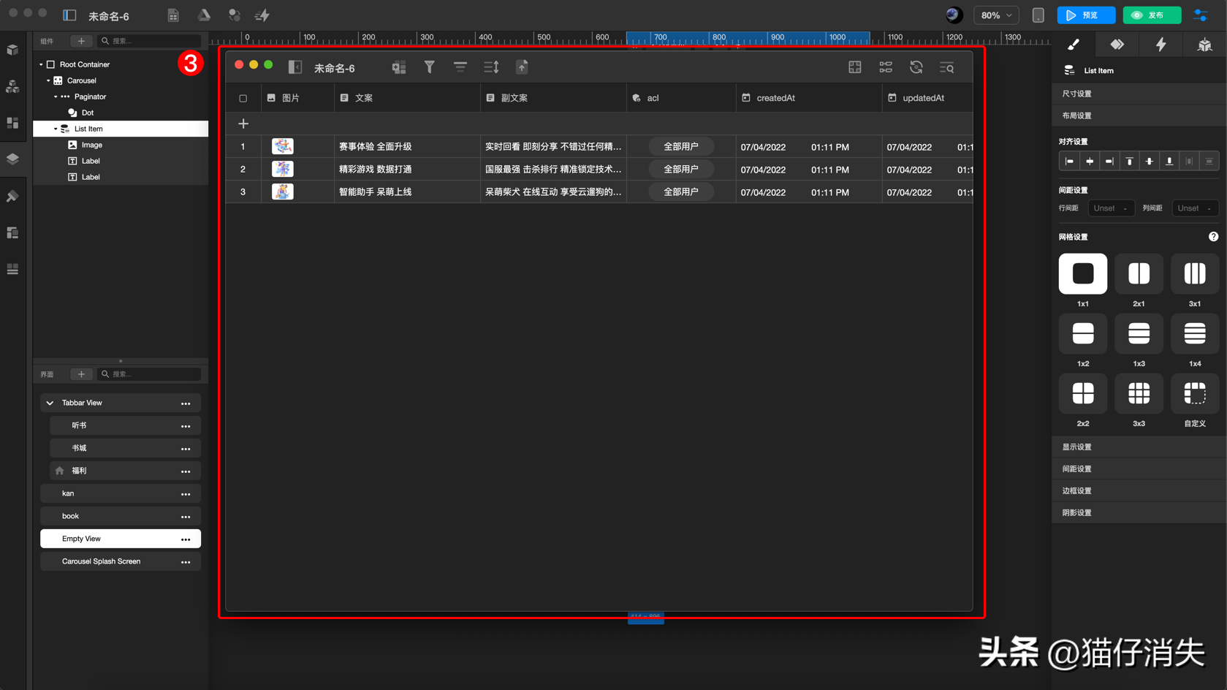Click the add row plus icon

[x=243, y=124]
